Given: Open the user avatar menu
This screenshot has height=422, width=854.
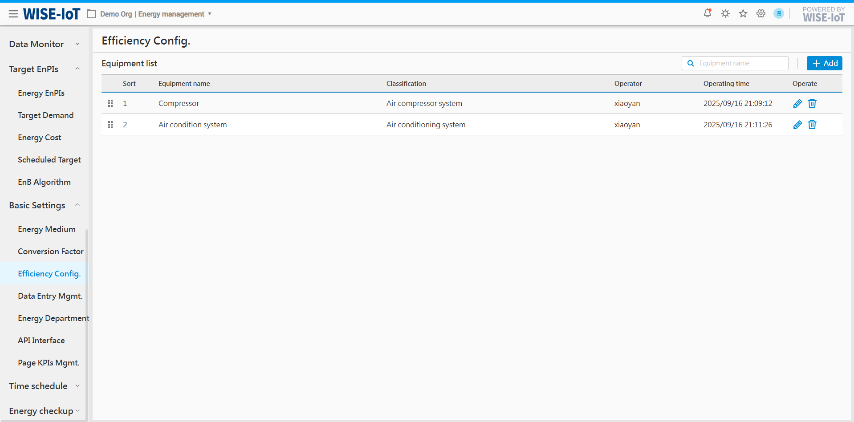Looking at the screenshot, I should [x=778, y=14].
